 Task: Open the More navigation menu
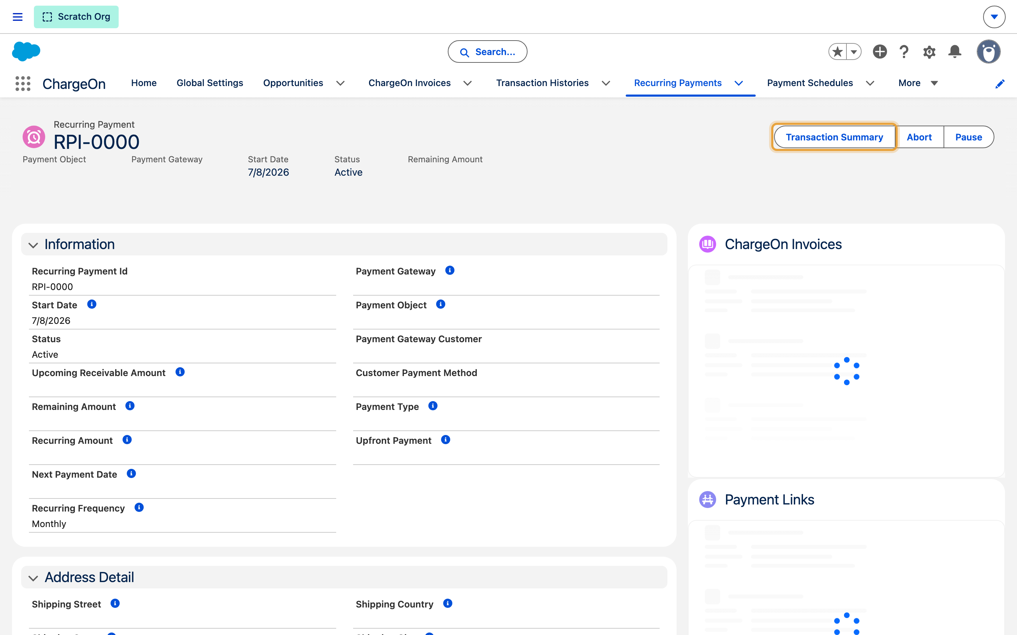(x=918, y=83)
